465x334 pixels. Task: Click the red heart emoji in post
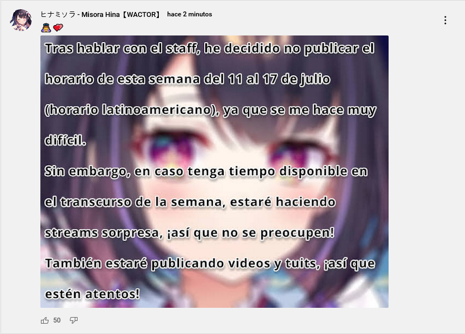tap(58, 28)
